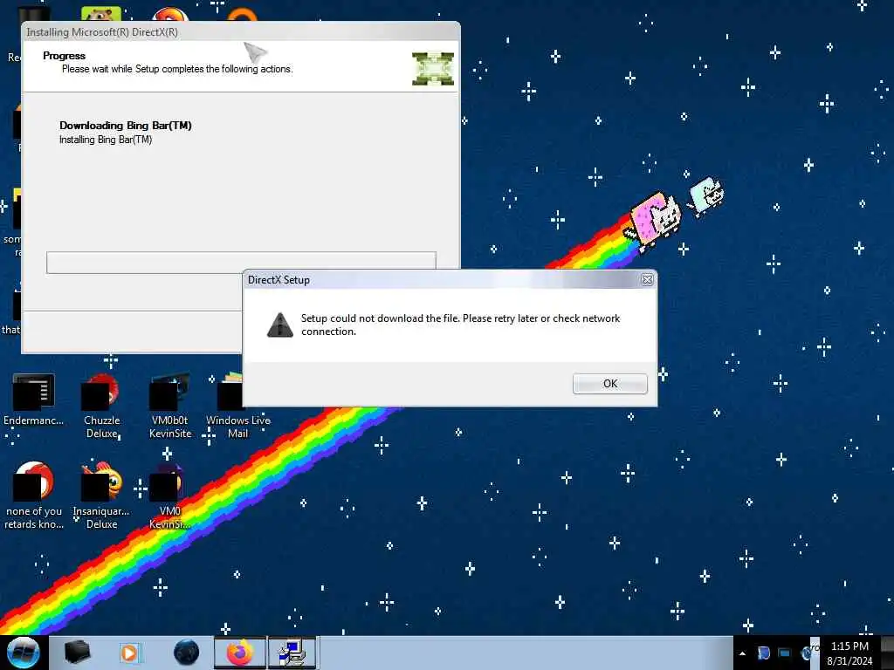Viewport: 894px width, 670px height.
Task: Click the black box taskbar icon
Action: (x=78, y=653)
